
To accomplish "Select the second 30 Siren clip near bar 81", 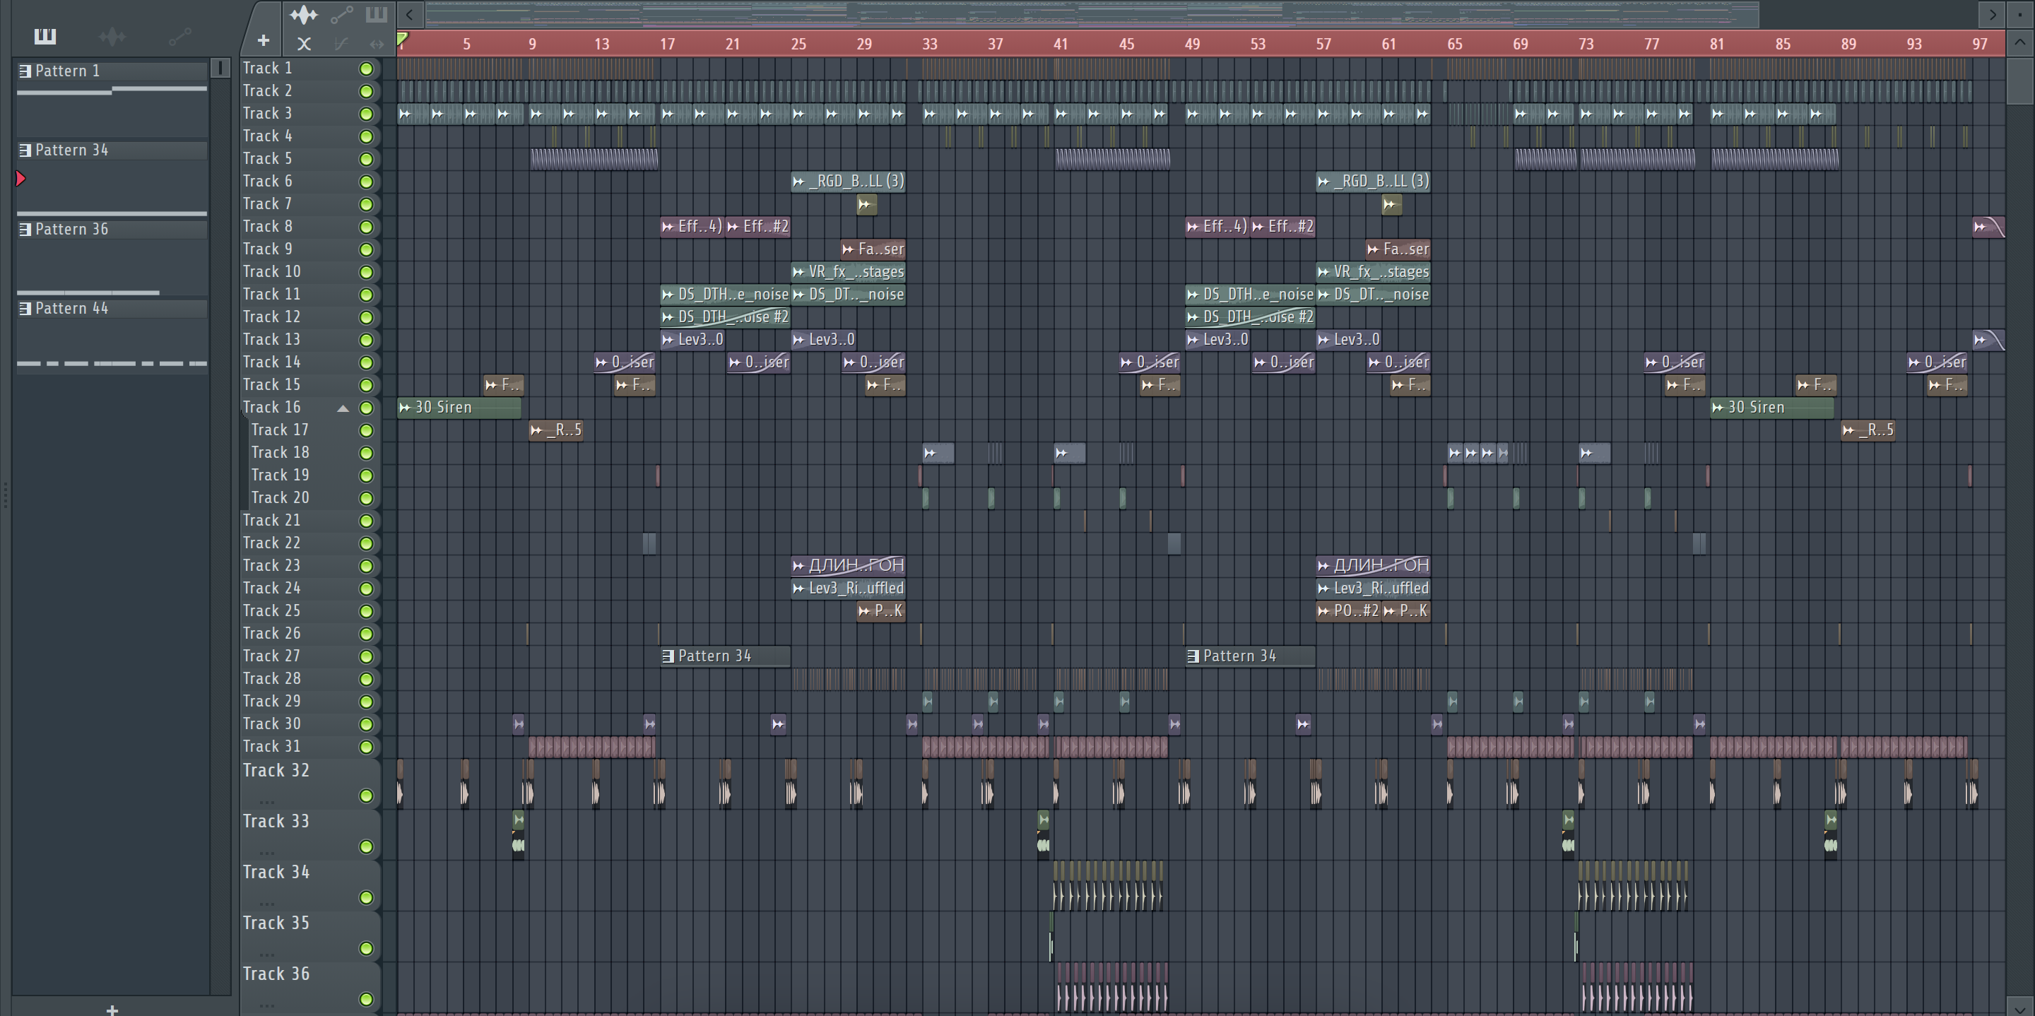I will pos(1772,408).
